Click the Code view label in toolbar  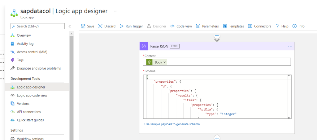point(184,26)
